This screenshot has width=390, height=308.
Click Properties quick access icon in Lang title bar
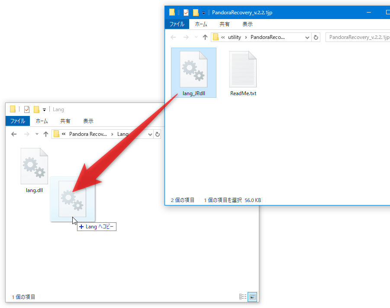(x=27, y=109)
